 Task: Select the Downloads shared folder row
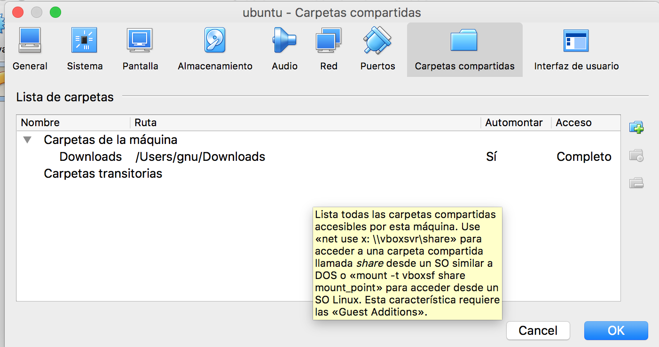click(318, 157)
